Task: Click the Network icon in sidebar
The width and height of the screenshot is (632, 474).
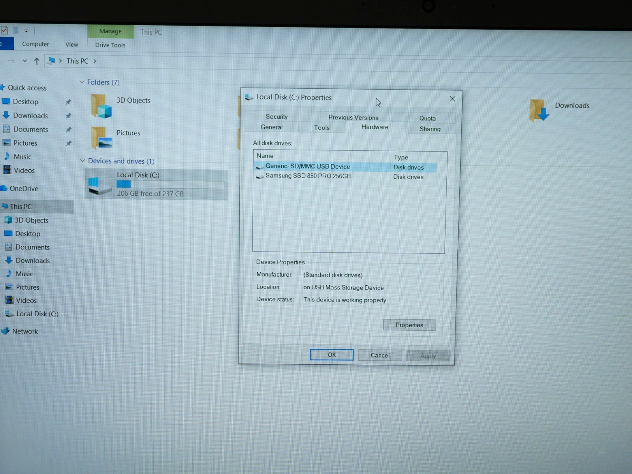Action: [5, 331]
